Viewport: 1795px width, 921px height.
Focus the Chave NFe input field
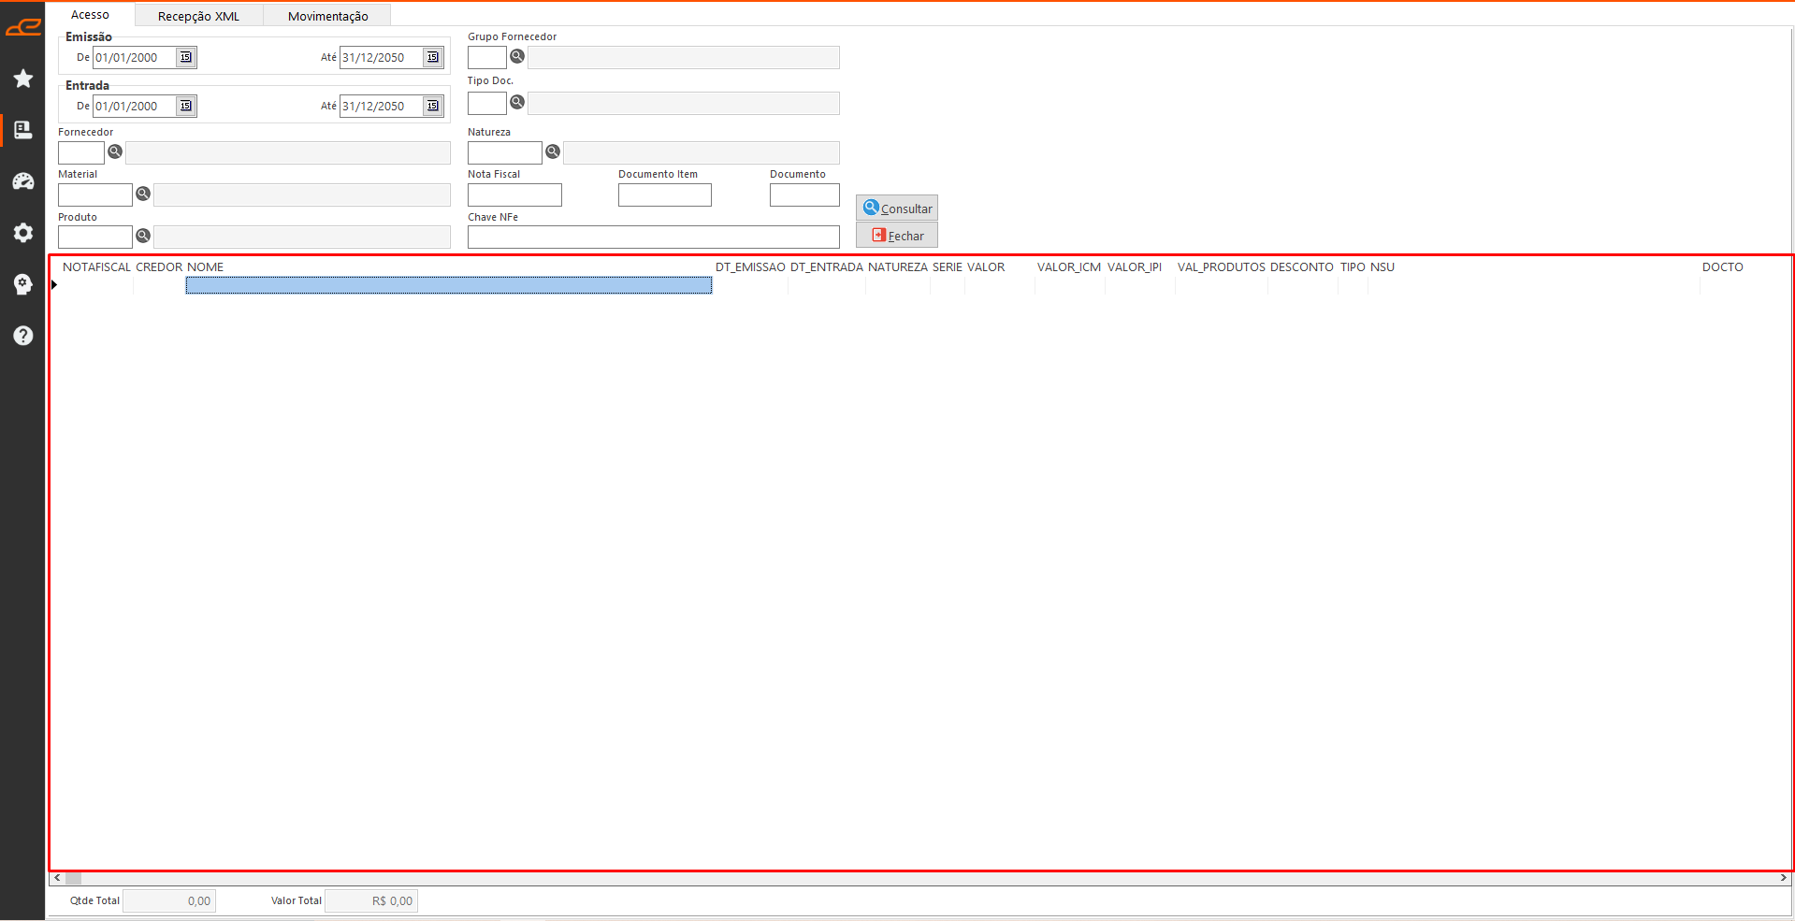(653, 237)
